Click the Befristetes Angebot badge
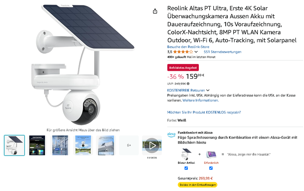 183,67
